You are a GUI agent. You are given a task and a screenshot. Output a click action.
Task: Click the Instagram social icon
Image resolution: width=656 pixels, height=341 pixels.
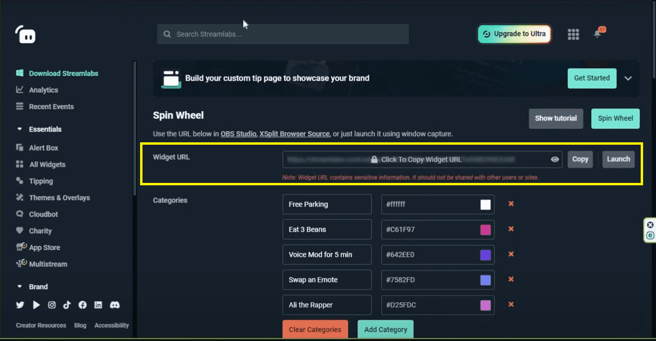pos(52,305)
